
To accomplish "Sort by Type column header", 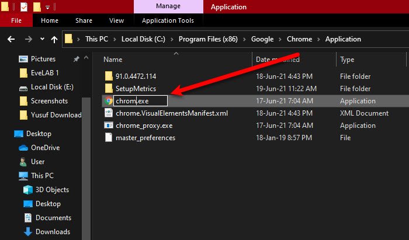I will coord(347,60).
